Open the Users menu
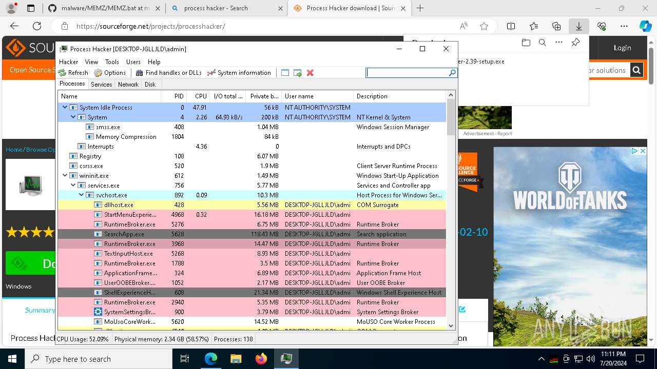Screen dimensions: 657x369 pyautogui.click(x=133, y=61)
